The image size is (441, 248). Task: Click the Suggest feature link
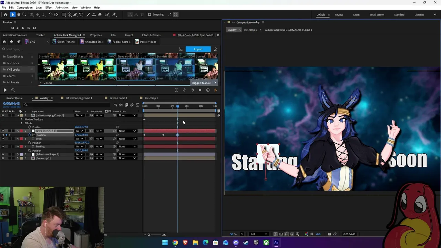pos(201,83)
